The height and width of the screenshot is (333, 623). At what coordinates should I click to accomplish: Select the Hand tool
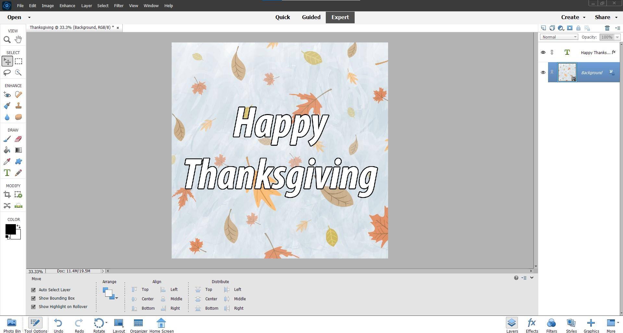tap(18, 40)
